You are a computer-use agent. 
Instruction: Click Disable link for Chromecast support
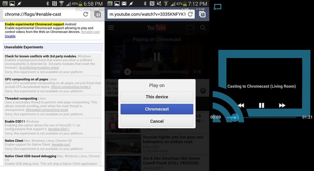pos(10,36)
